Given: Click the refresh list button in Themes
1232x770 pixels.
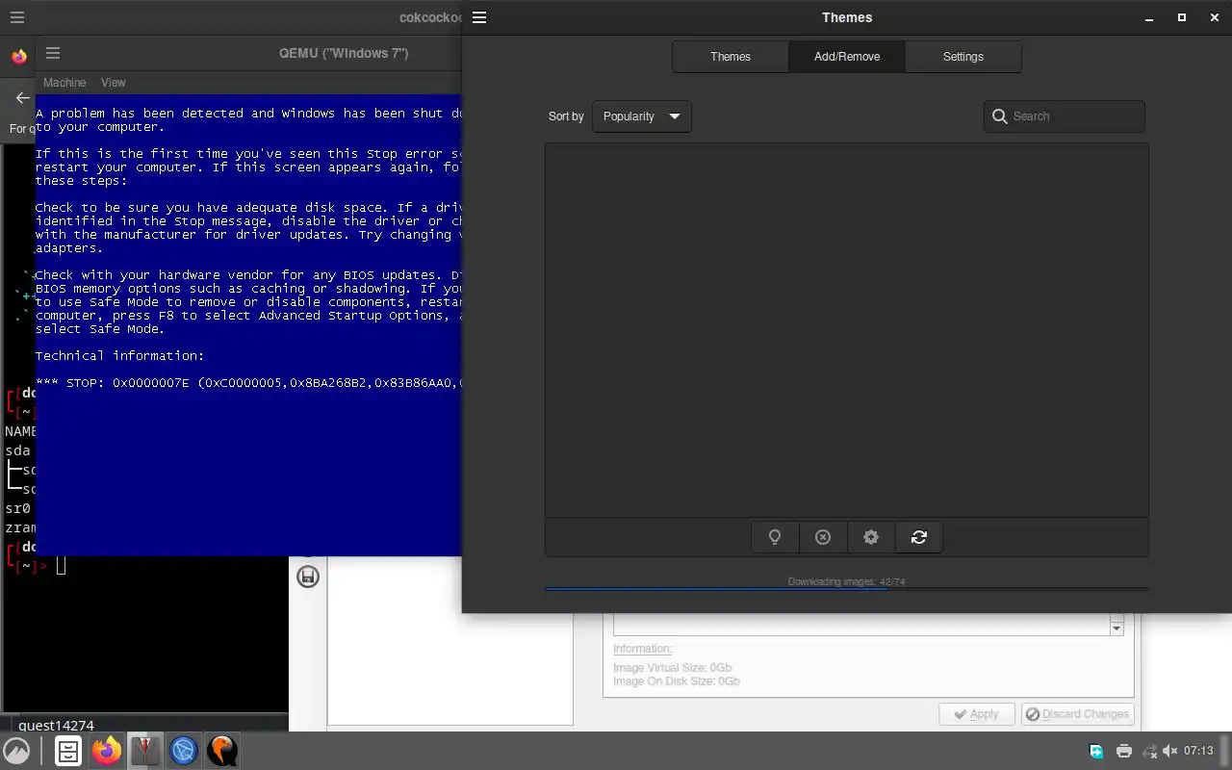Looking at the screenshot, I should [919, 537].
